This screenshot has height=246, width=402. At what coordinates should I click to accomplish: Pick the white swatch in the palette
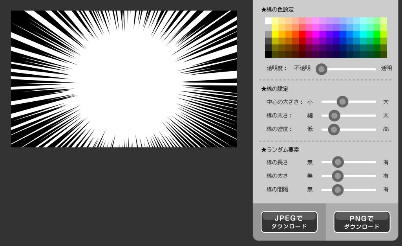(268, 21)
